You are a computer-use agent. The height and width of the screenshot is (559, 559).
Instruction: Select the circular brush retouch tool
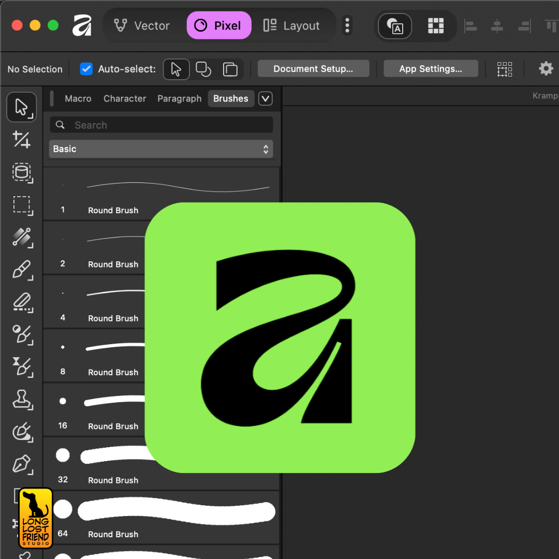22,432
